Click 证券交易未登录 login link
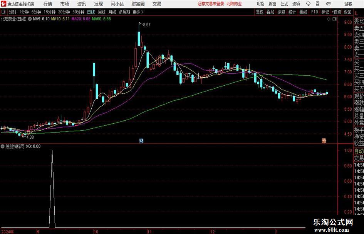364x234 pixels. pyautogui.click(x=211, y=4)
